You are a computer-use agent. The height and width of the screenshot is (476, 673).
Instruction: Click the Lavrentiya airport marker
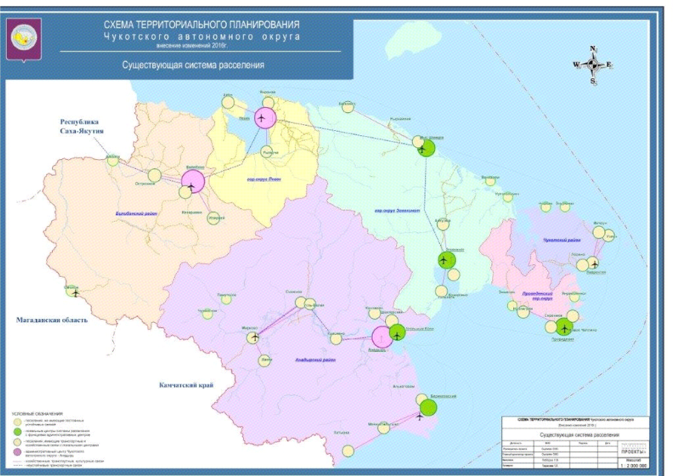[593, 263]
